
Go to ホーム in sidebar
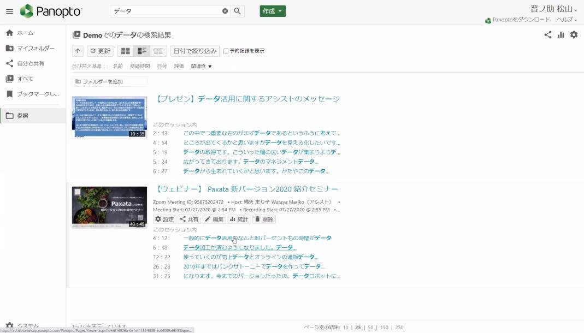(x=25, y=33)
